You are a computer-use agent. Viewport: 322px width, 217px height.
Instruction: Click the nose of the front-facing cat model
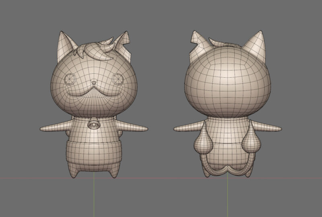coord(94,83)
